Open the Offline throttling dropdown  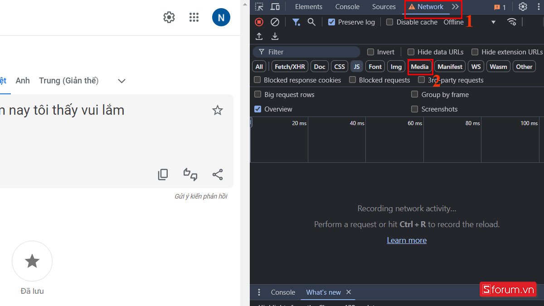[x=470, y=22]
